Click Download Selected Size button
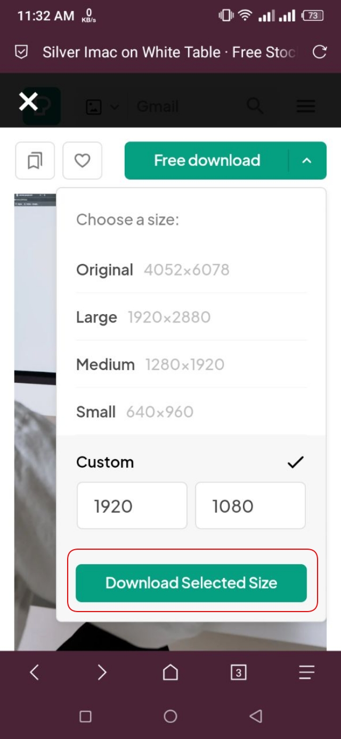Image resolution: width=341 pixels, height=739 pixels. pos(191,583)
